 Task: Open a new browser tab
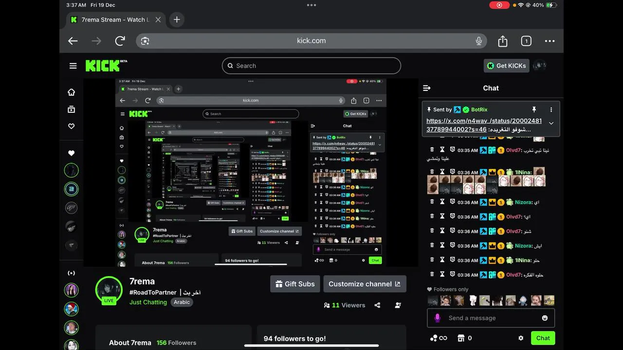[177, 19]
